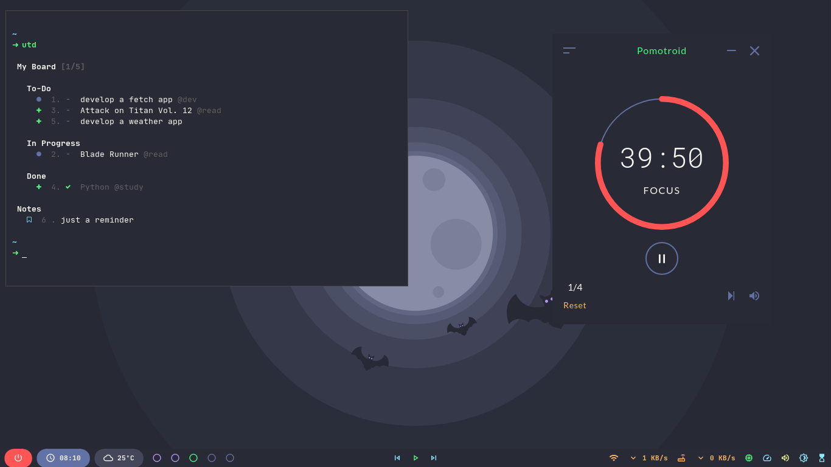Click the router network icon
The width and height of the screenshot is (831, 467).
[x=681, y=458]
